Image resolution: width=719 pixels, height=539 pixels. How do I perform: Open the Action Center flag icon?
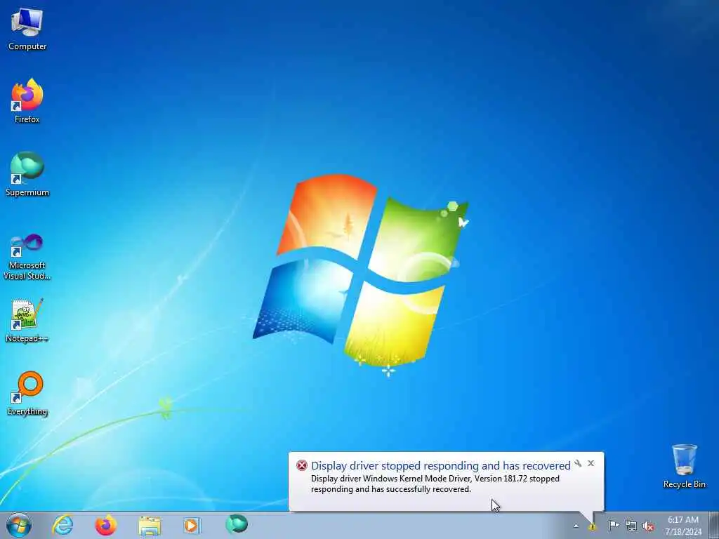pos(614,525)
